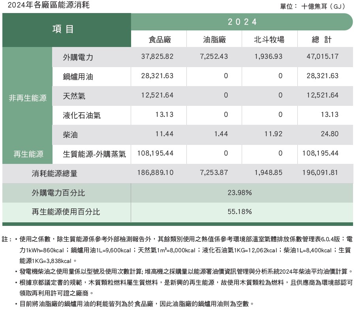Image resolution: width=357 pixels, height=310 pixels.
Task: Click the 項目 header cell
Action: [x=63, y=30]
